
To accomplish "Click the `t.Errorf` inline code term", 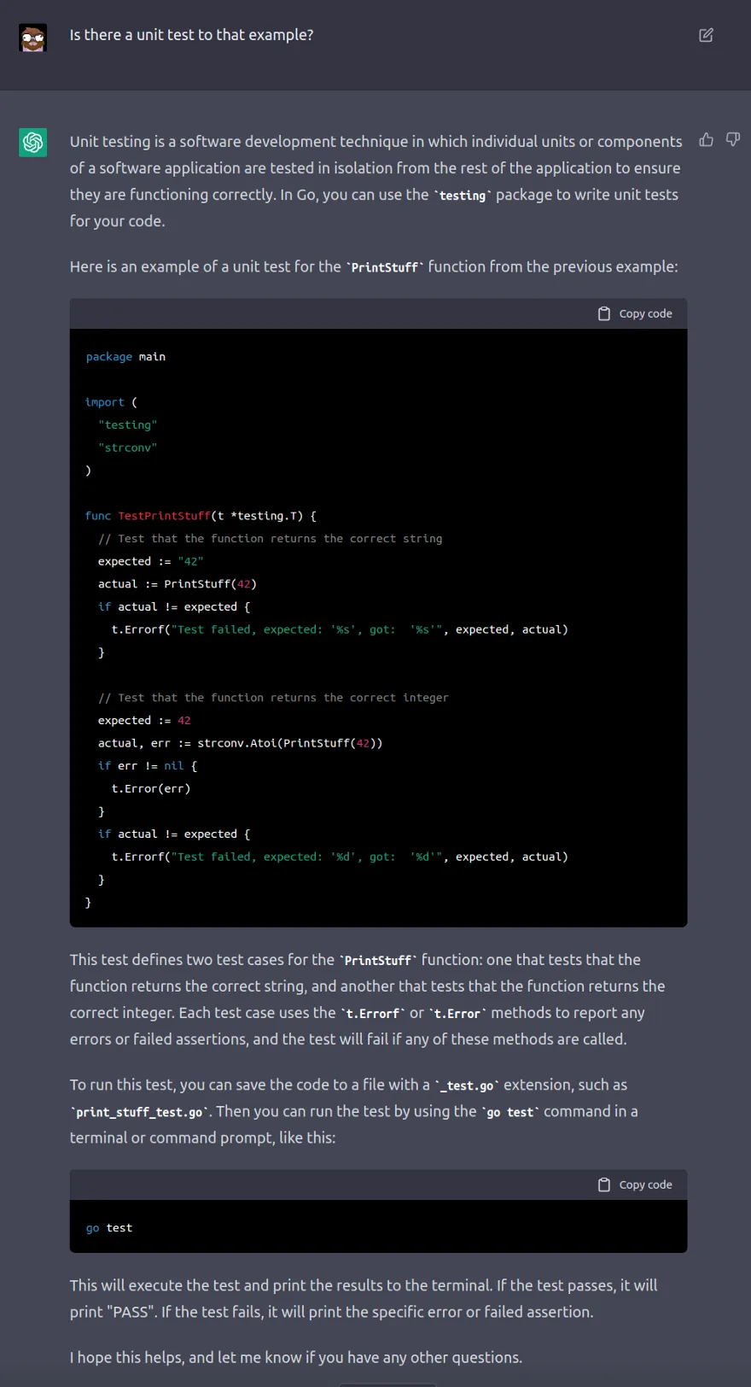I will [x=372, y=1014].
